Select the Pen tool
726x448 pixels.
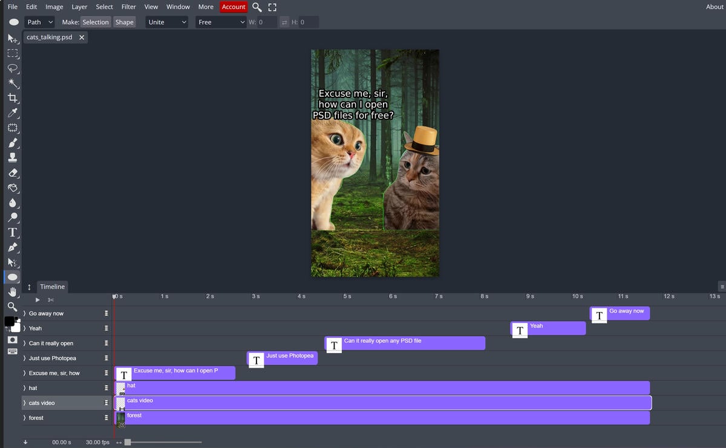(12, 247)
